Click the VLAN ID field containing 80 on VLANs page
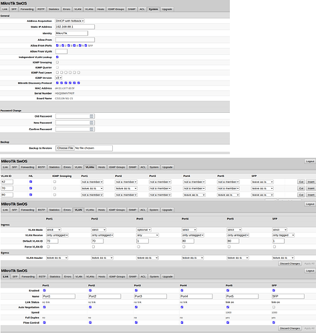Screen dimensions: 316x333 7,195
